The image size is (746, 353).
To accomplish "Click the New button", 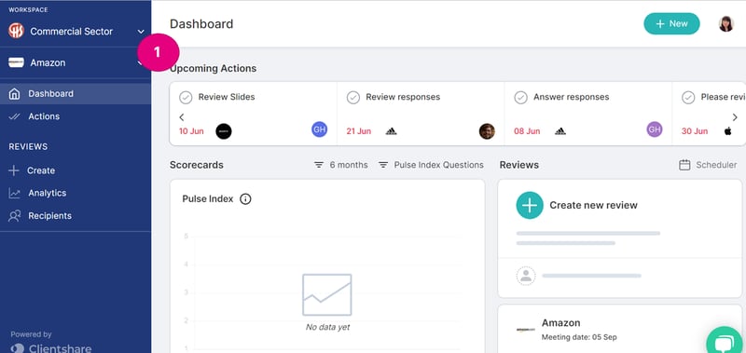I will (x=671, y=24).
